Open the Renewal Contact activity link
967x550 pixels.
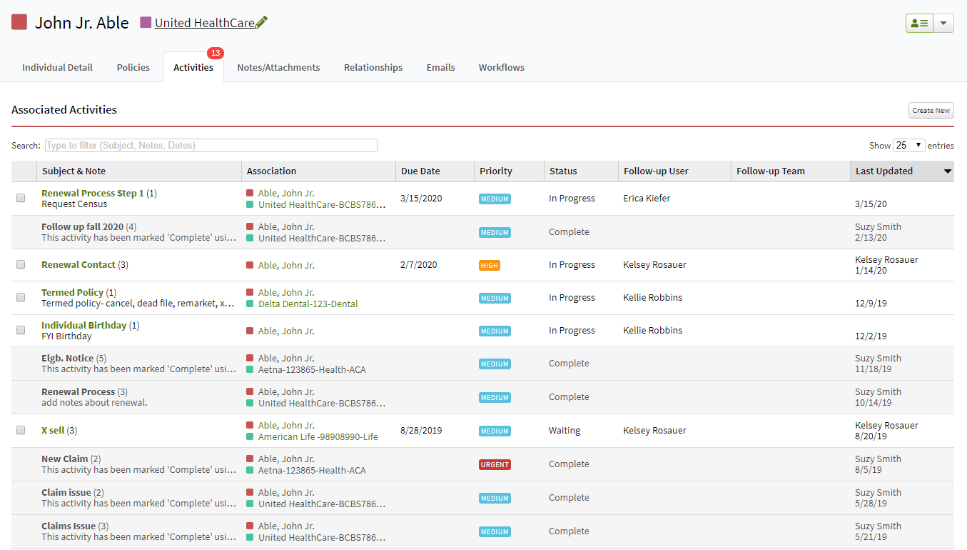[79, 264]
